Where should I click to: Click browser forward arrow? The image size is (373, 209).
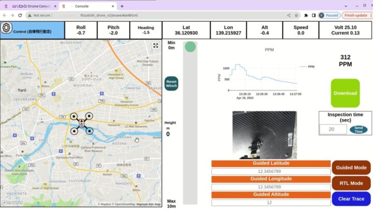pos(12,15)
